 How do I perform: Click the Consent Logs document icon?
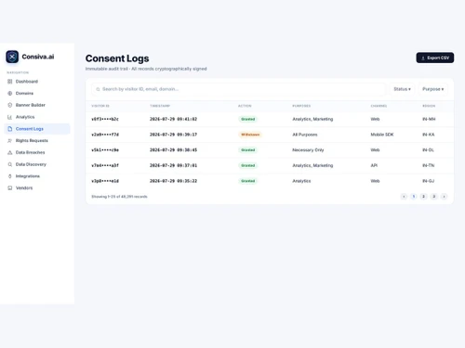point(10,129)
